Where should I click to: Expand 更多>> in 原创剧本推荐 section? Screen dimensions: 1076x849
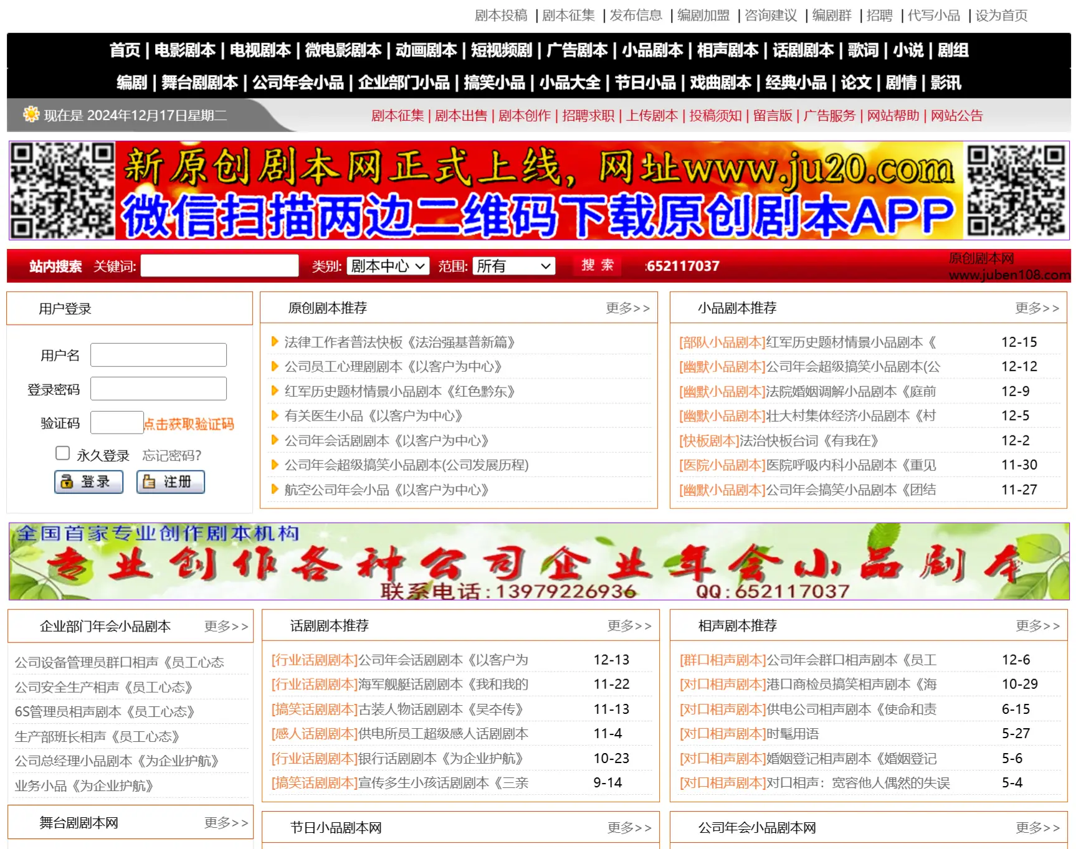click(x=627, y=308)
